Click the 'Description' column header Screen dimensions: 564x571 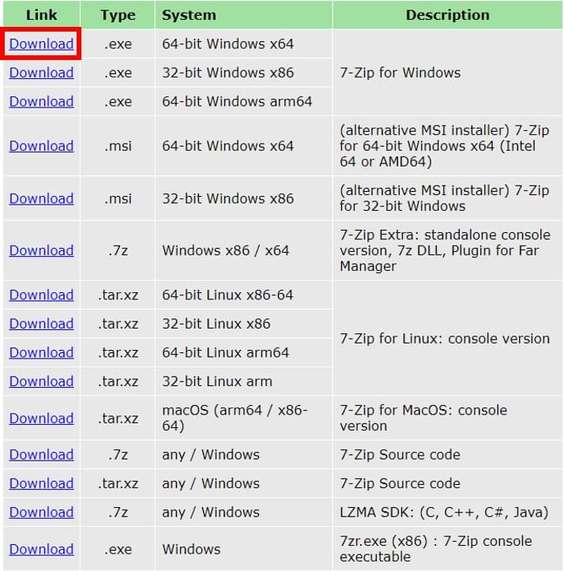point(448,15)
